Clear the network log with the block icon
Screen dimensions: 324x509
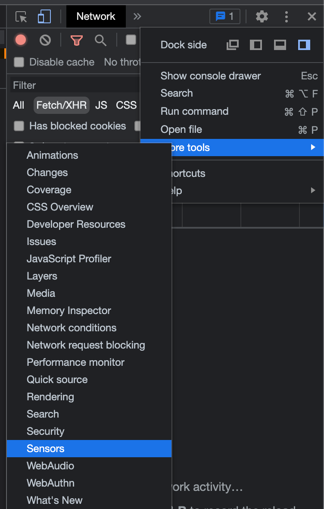46,41
